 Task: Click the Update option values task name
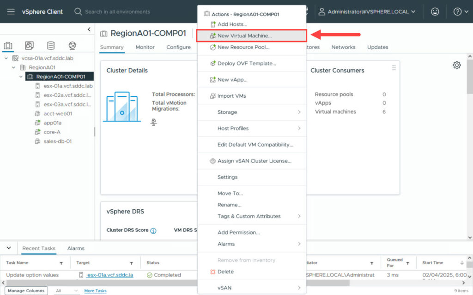[x=32, y=275]
